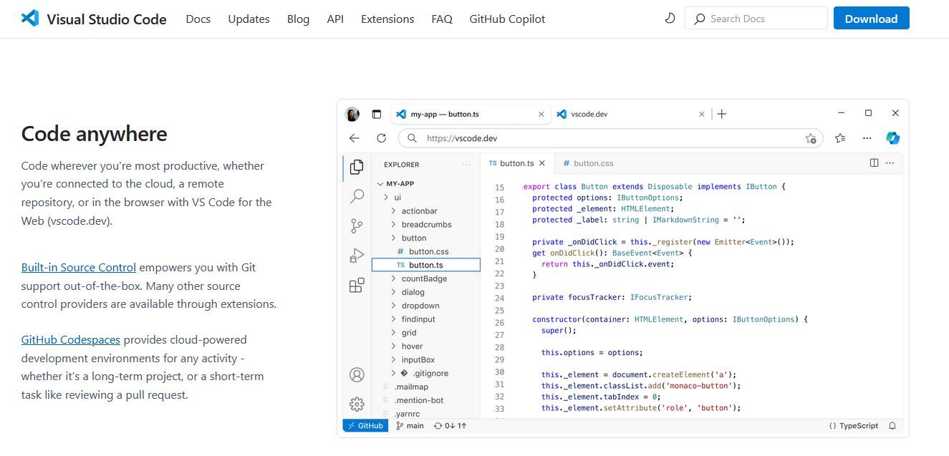Image resolution: width=949 pixels, height=456 pixels.
Task: Click the Search Docs input field
Action: coord(756,19)
